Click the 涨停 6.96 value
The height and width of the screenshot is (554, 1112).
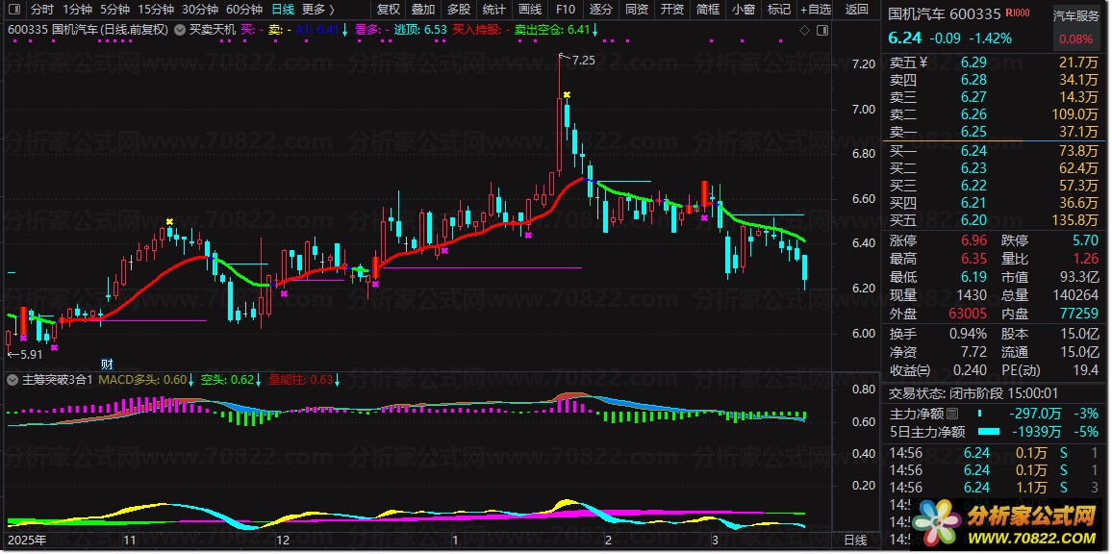[973, 239]
